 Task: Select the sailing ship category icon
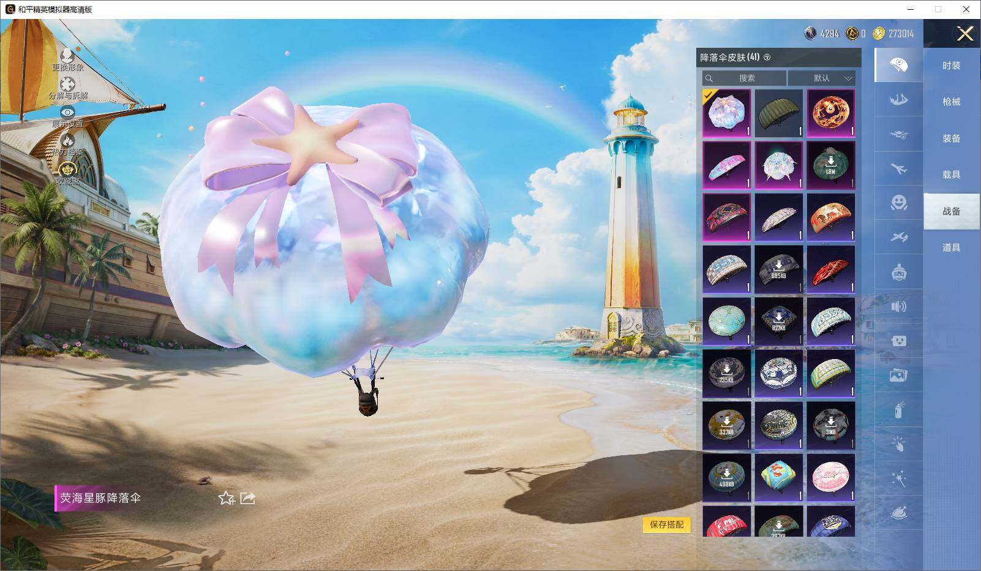coord(898,99)
